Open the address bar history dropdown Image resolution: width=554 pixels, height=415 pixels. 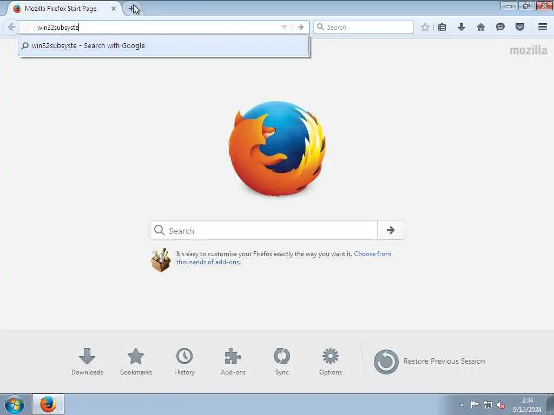point(284,27)
